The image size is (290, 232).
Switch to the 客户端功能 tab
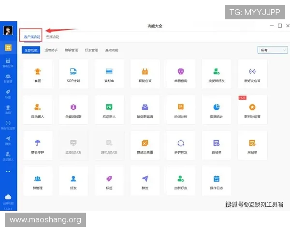click(x=32, y=37)
